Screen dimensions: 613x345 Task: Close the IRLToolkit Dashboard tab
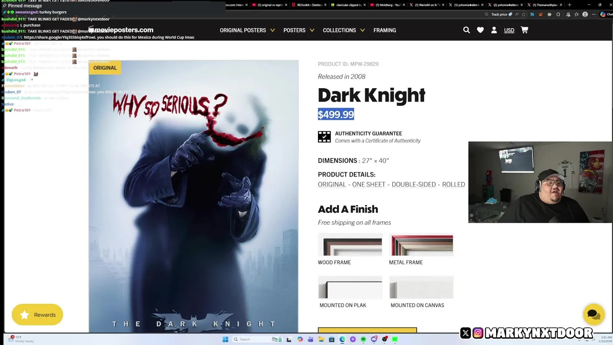click(326, 5)
